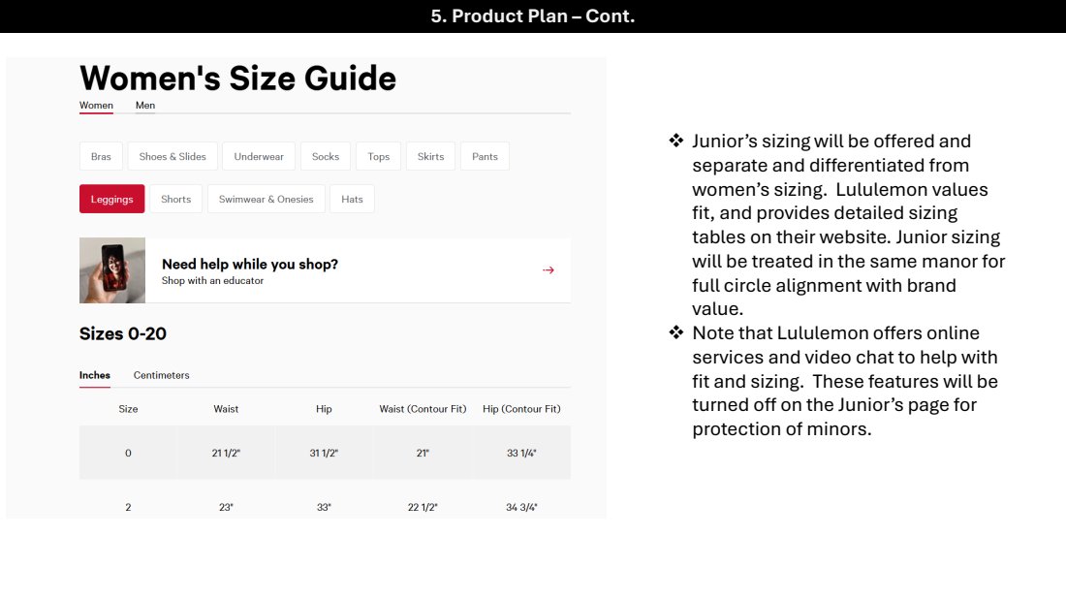Select the Inches measurement tab
The width and height of the screenshot is (1066, 599).
(95, 375)
